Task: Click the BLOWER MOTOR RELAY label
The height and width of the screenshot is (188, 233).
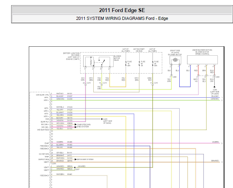Action: pos(117,58)
